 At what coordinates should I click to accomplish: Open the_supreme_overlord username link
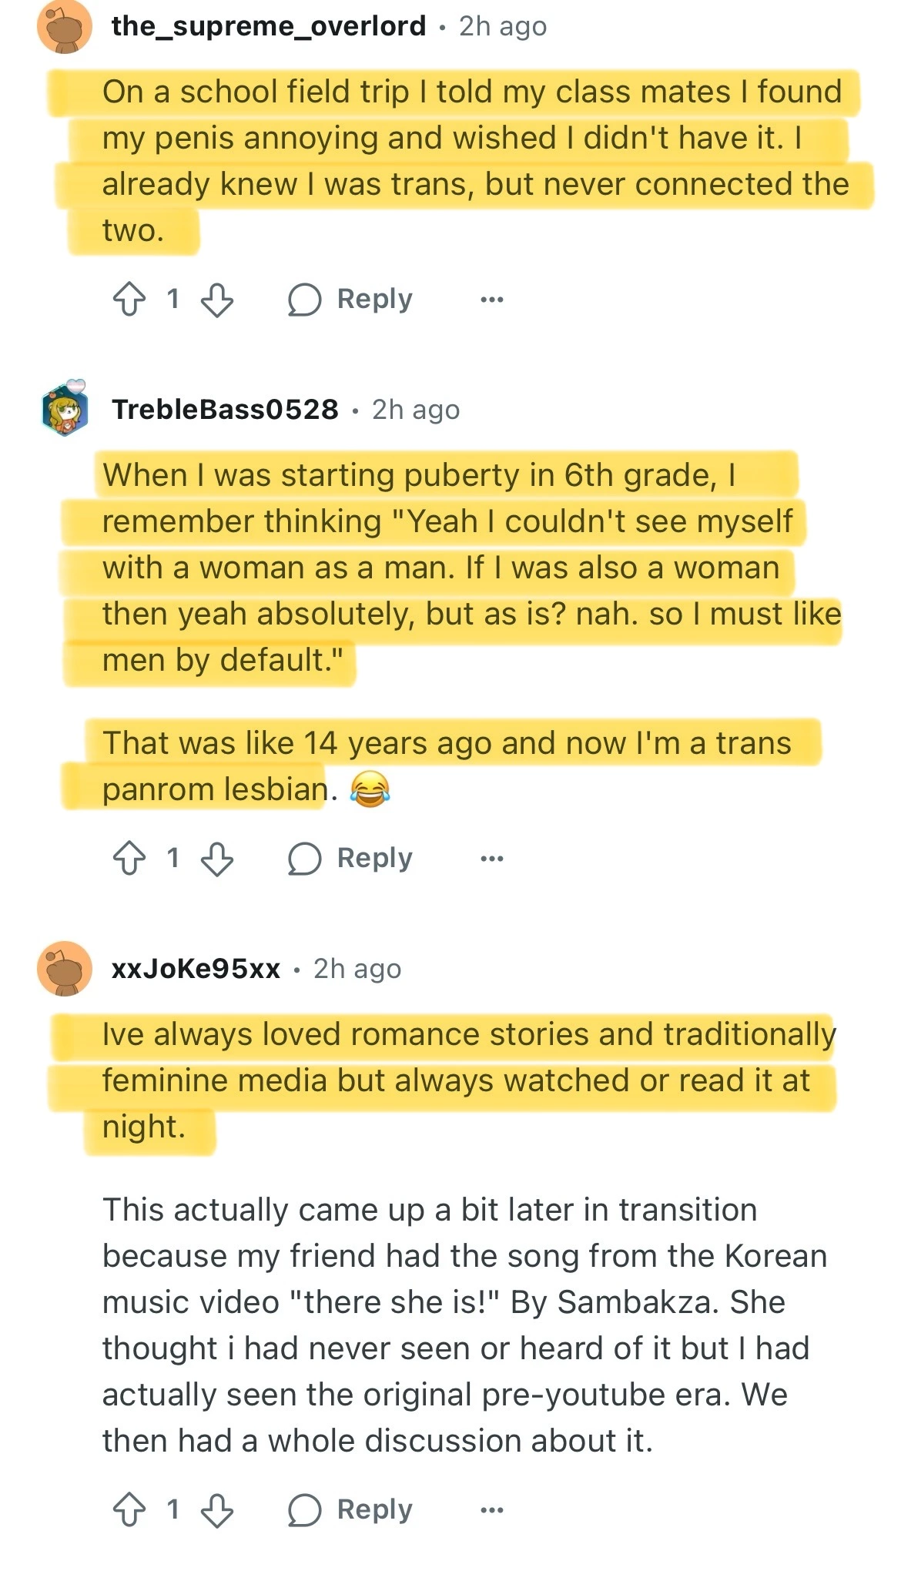coord(268,26)
